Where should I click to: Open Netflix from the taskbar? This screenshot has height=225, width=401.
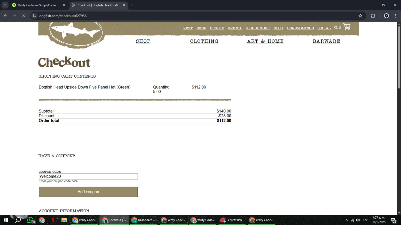coord(53,220)
